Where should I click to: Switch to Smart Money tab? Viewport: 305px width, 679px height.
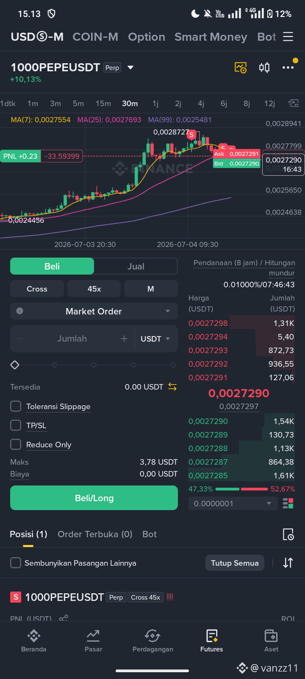point(211,37)
